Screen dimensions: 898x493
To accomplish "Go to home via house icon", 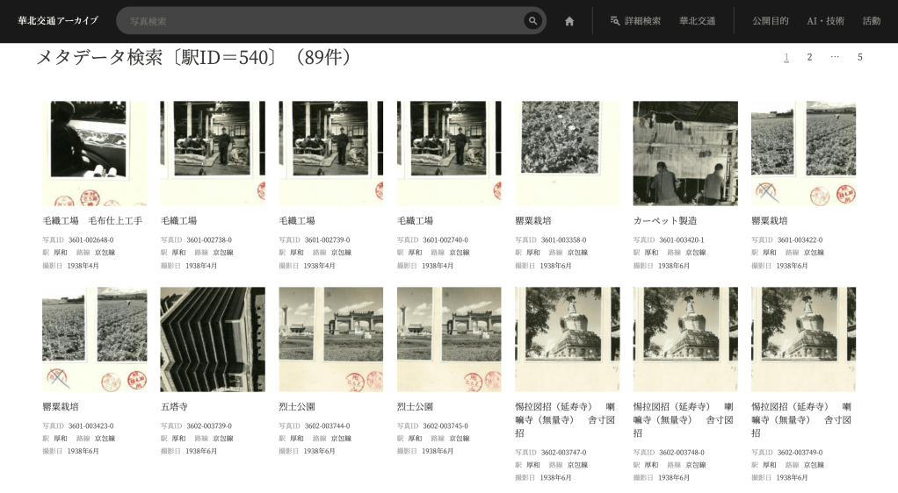I will click(569, 21).
